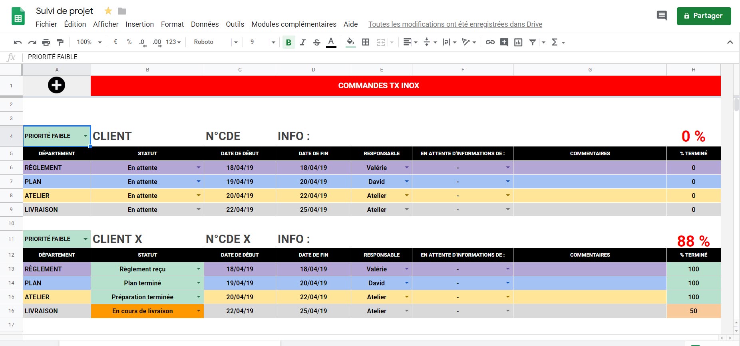The image size is (740, 346).
Task: Click the Print icon
Action: [x=46, y=42]
